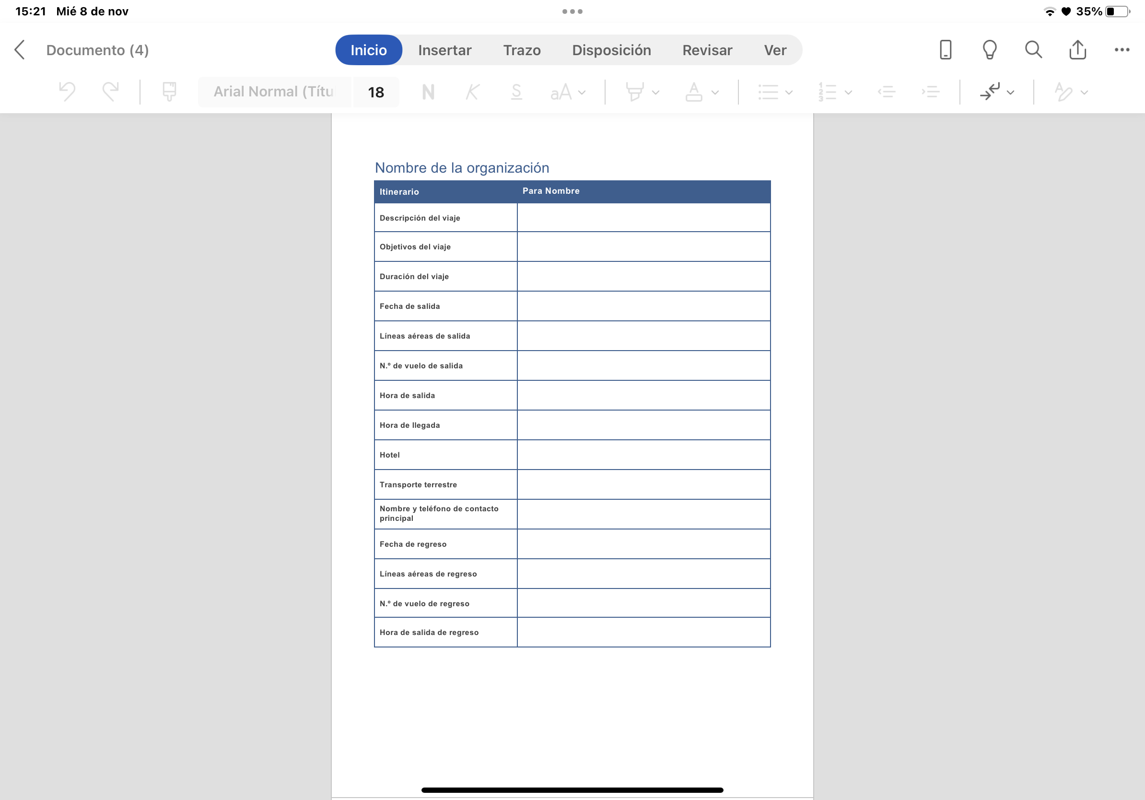1145x800 pixels.
Task: Click the empty Fecha de salida cell
Action: 643,306
